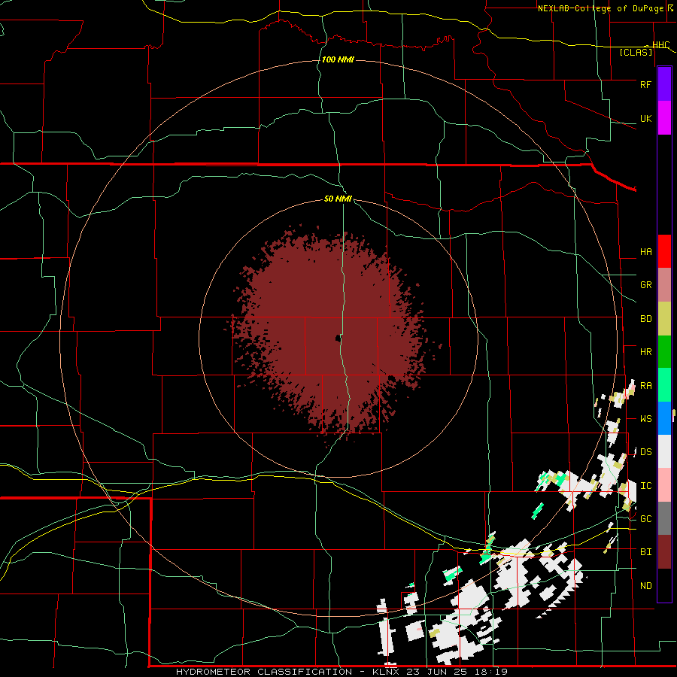The width and height of the screenshot is (677, 677).
Task: Select the dark red BI legend swatch
Action: tap(664, 552)
